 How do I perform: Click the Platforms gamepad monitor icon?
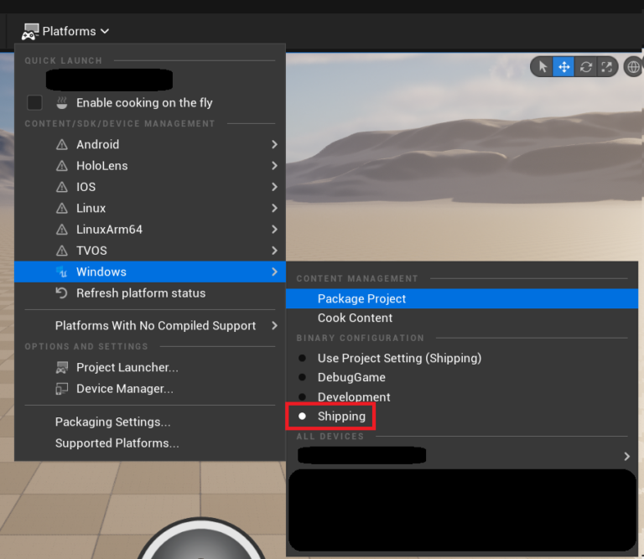30,32
